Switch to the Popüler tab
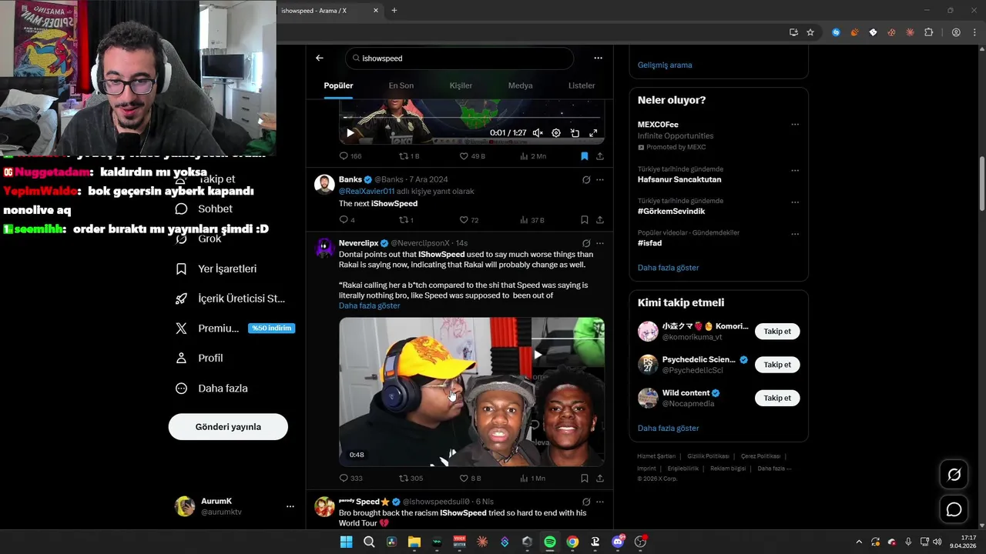The image size is (986, 554). [x=338, y=85]
